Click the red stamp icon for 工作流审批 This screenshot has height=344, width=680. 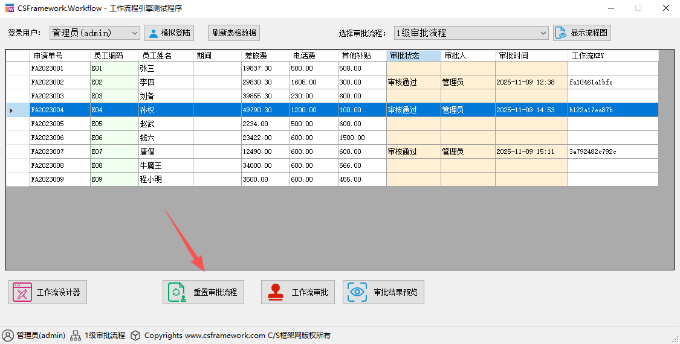[276, 292]
